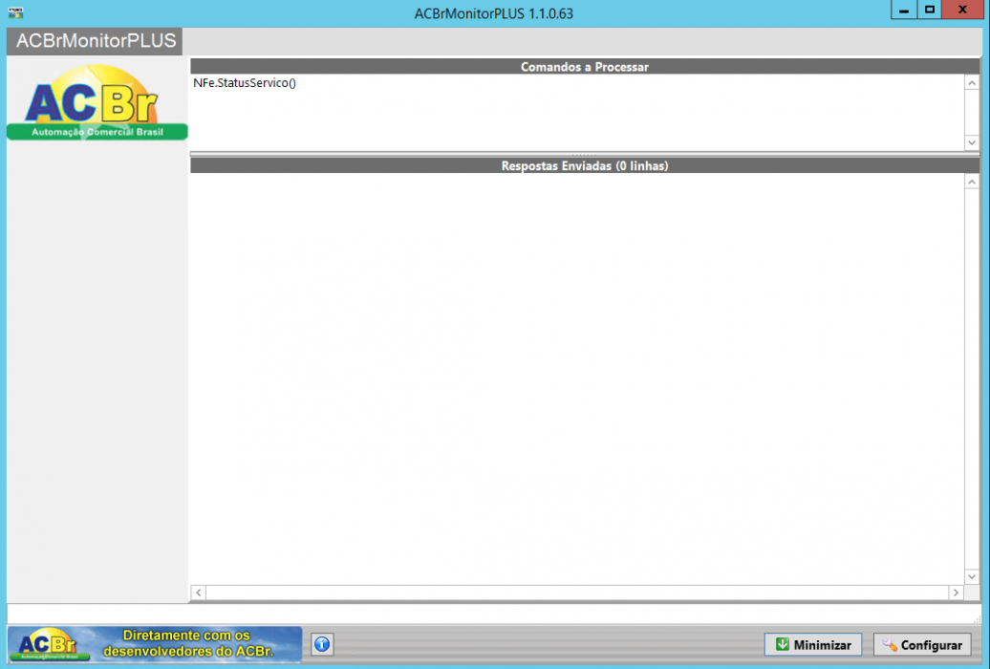Click the window resize grip at status bar
Image resolution: width=990 pixels, height=669 pixels.
[978, 619]
